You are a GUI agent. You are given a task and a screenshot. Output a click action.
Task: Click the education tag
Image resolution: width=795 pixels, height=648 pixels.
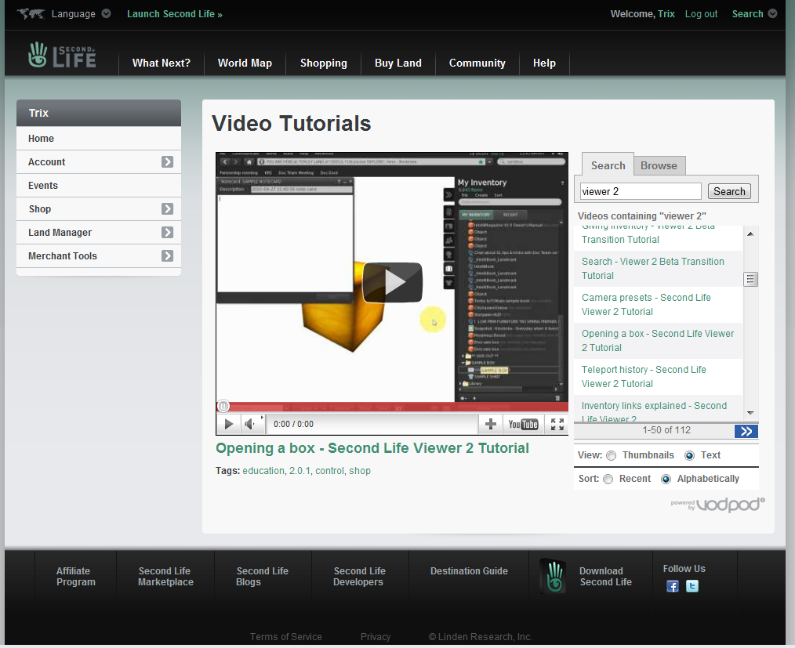click(x=263, y=471)
